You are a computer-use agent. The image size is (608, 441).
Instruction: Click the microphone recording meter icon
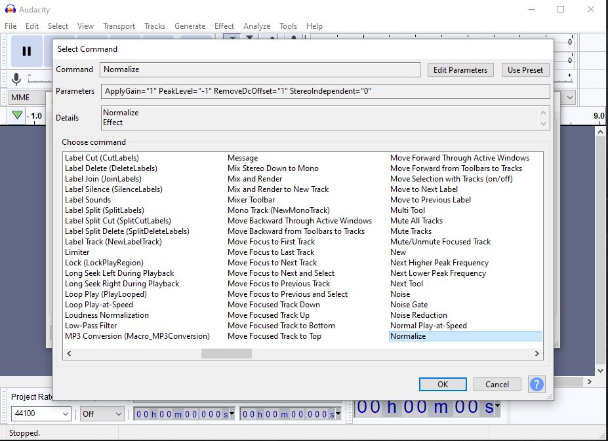pos(17,79)
